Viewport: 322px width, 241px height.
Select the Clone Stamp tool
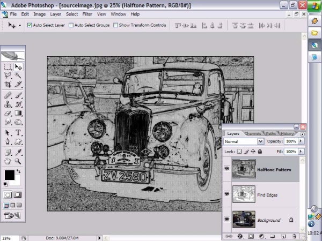8,104
